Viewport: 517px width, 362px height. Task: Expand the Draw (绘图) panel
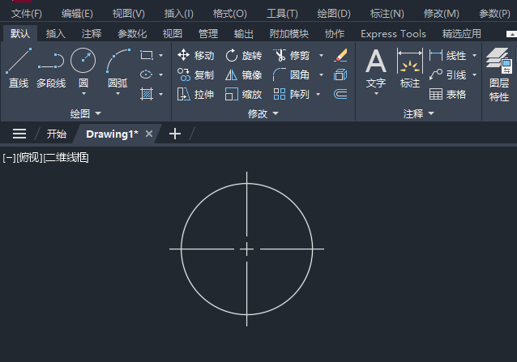click(x=85, y=113)
